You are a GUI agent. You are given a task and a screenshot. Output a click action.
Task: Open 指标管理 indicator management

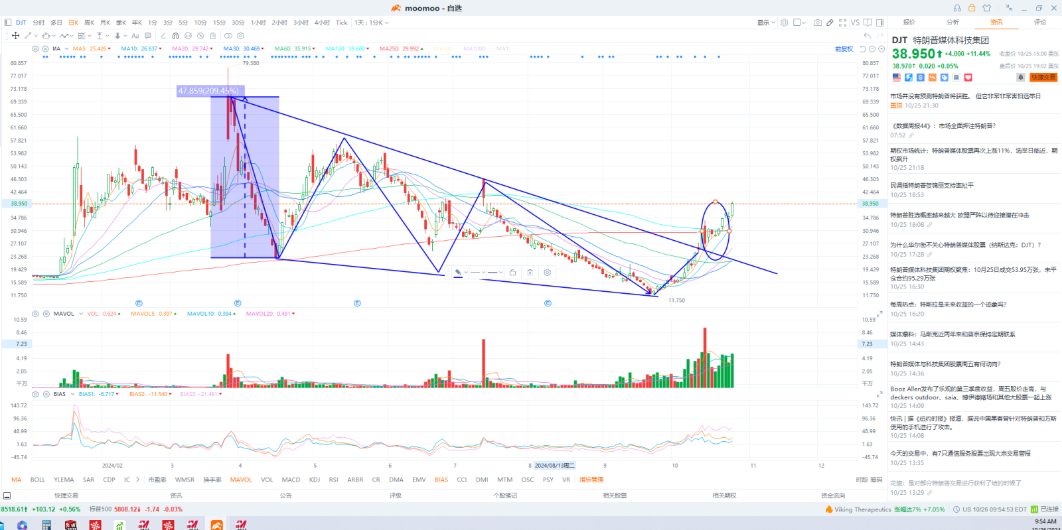click(x=591, y=480)
